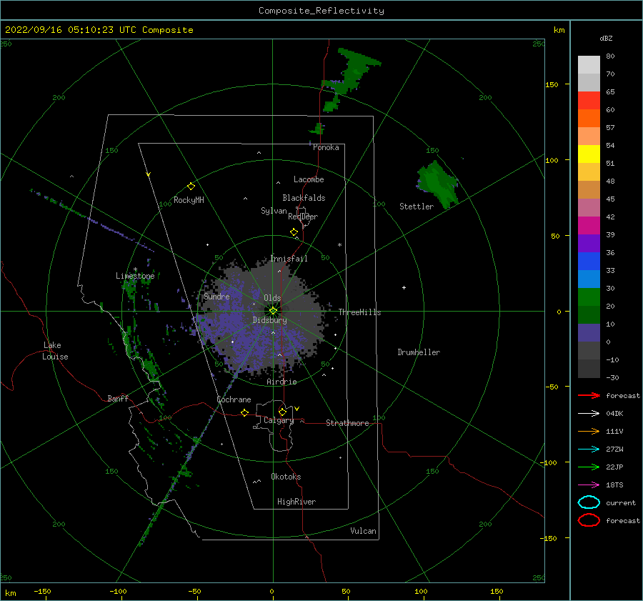643x601 pixels.
Task: Click the yellow diamond marker below Cochrane
Action: pyautogui.click(x=244, y=412)
